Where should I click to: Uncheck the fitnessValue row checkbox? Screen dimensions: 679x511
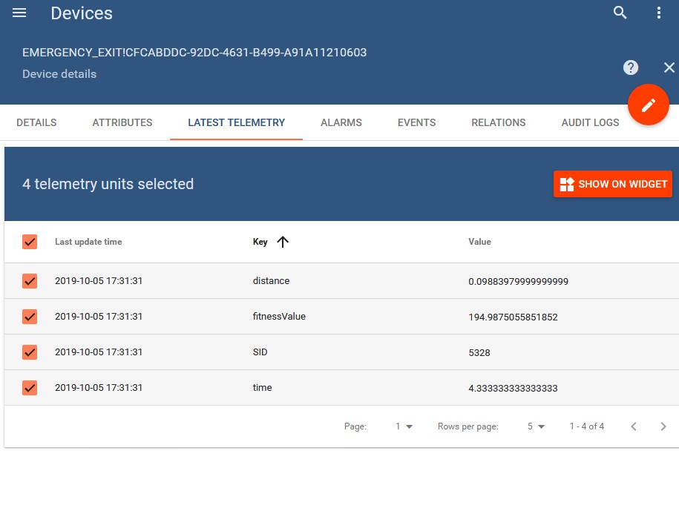coord(30,316)
